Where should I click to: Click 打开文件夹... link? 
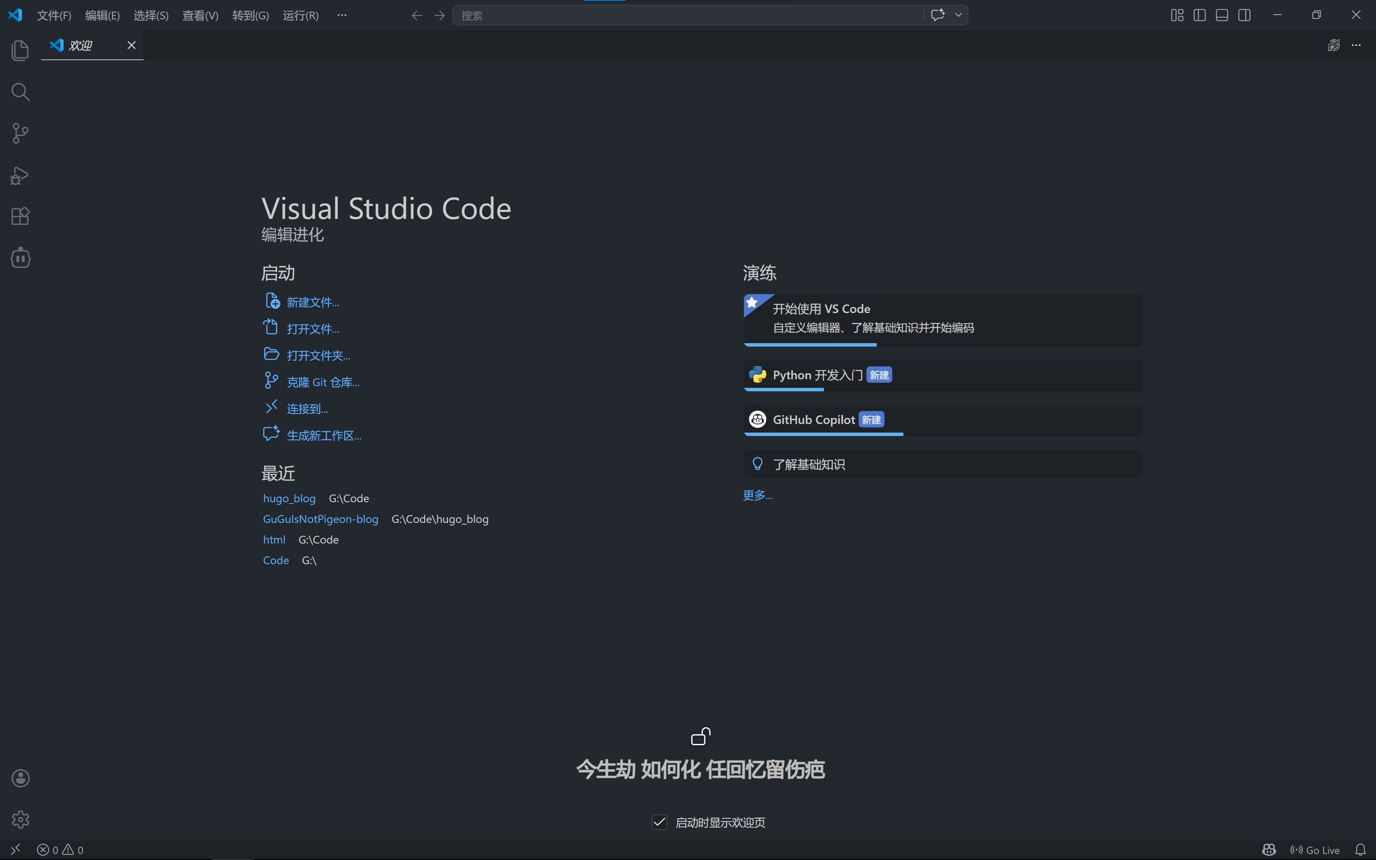[318, 356]
